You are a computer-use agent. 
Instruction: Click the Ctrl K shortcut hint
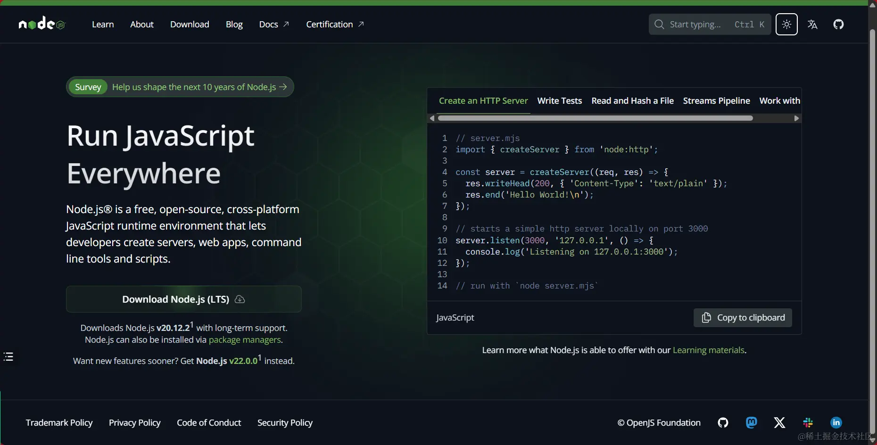coord(749,25)
